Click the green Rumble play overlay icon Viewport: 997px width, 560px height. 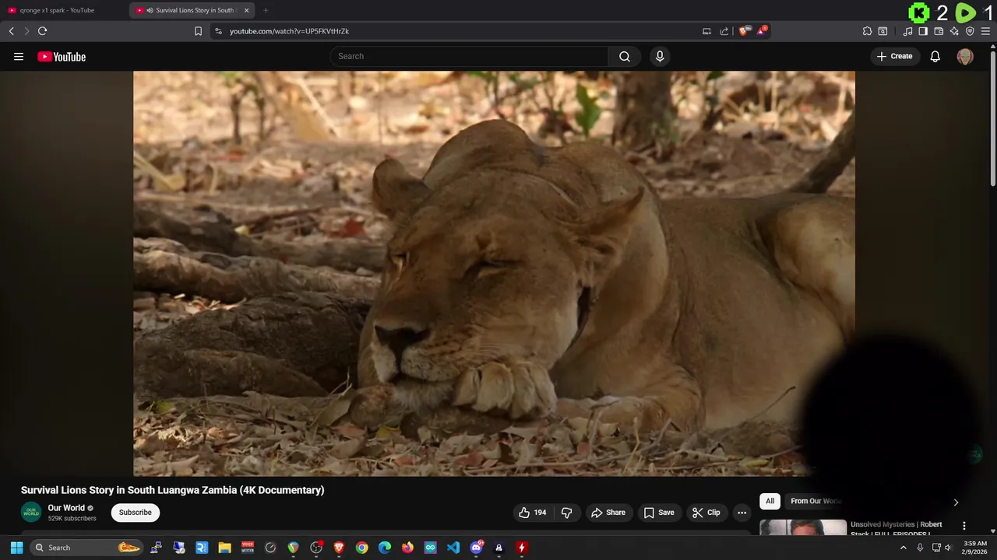(965, 12)
